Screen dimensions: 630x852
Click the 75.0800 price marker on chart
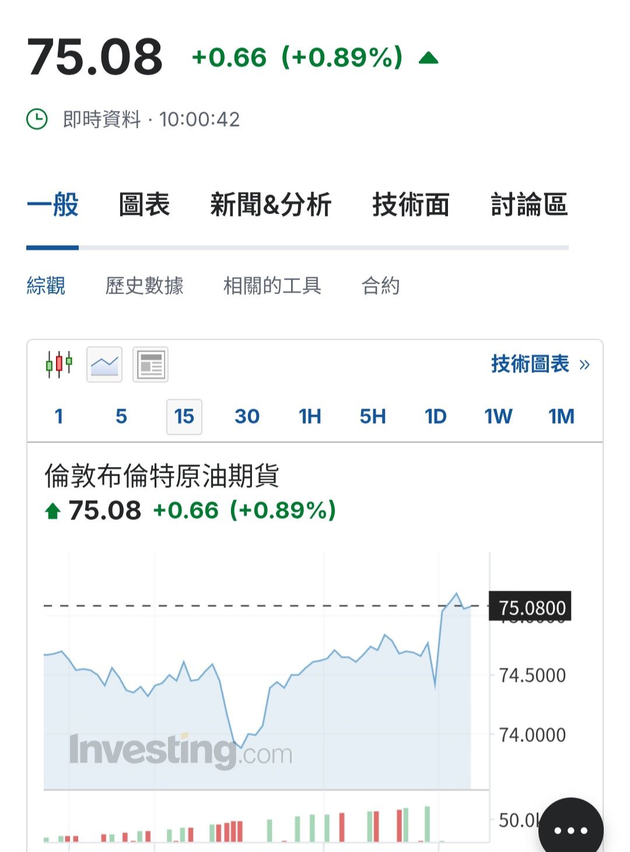pos(531,607)
